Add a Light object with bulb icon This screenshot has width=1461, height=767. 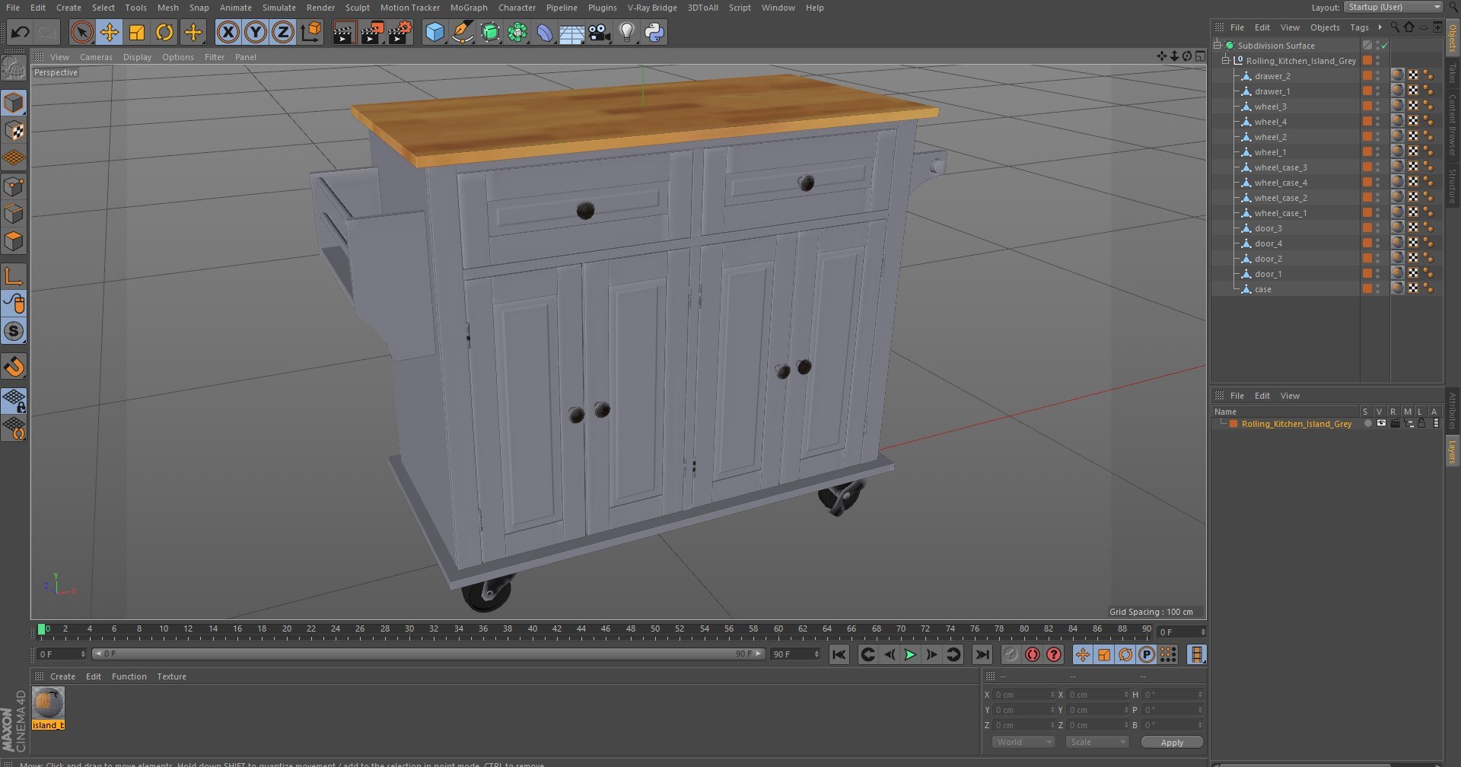tap(626, 32)
